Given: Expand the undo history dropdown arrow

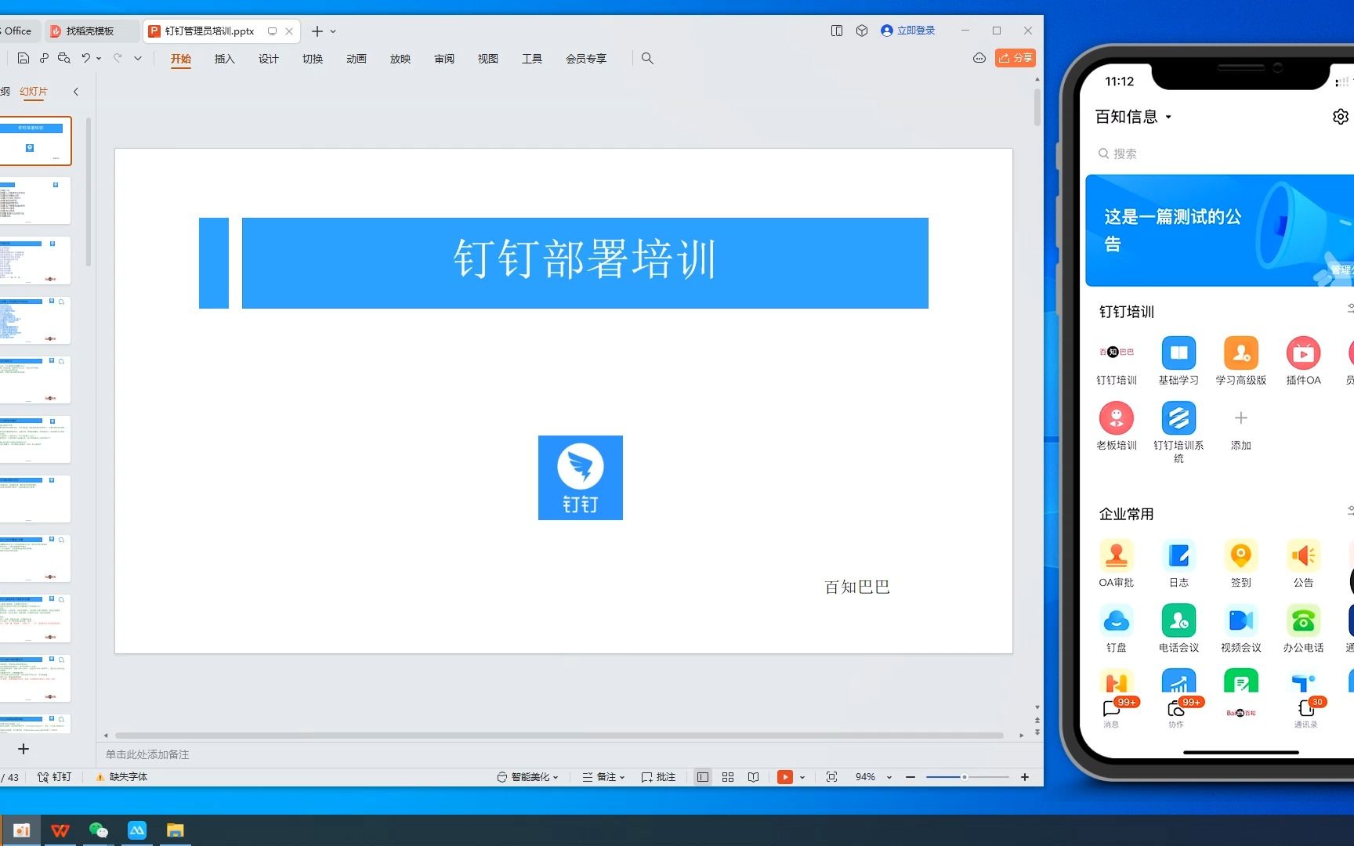Looking at the screenshot, I should (99, 58).
